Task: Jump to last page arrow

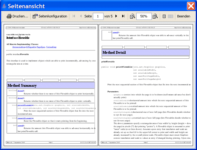Action: [123, 16]
